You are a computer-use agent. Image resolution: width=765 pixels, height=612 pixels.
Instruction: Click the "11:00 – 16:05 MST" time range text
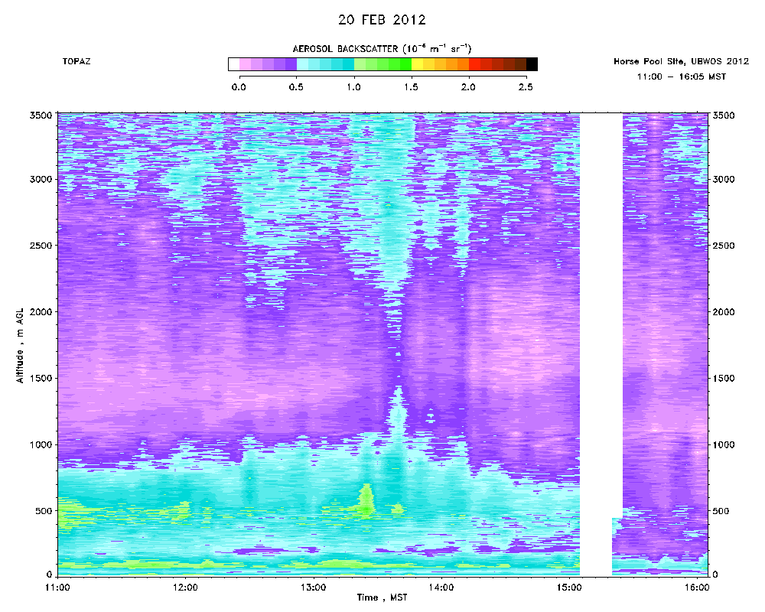[x=682, y=76]
